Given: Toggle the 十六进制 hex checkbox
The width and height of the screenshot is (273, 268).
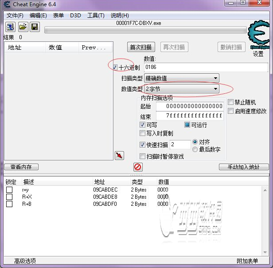Looking at the screenshot, I should [x=115, y=67].
